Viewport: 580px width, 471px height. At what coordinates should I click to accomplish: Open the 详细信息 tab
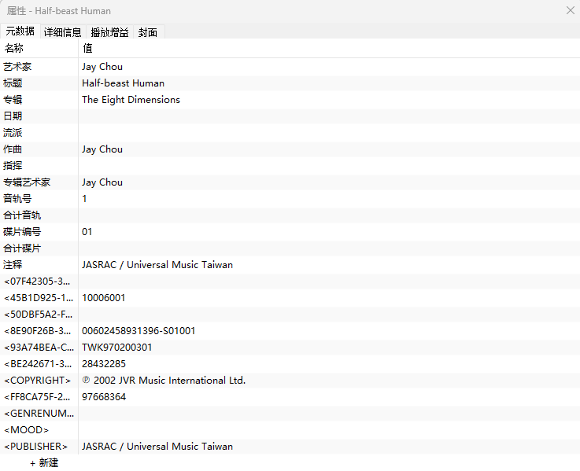point(62,32)
